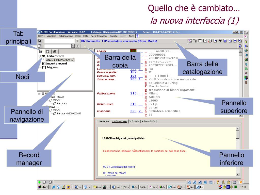This screenshot has width=260, height=195.
Task: Click the scales balance toolbar icon
Action: click(220, 41)
